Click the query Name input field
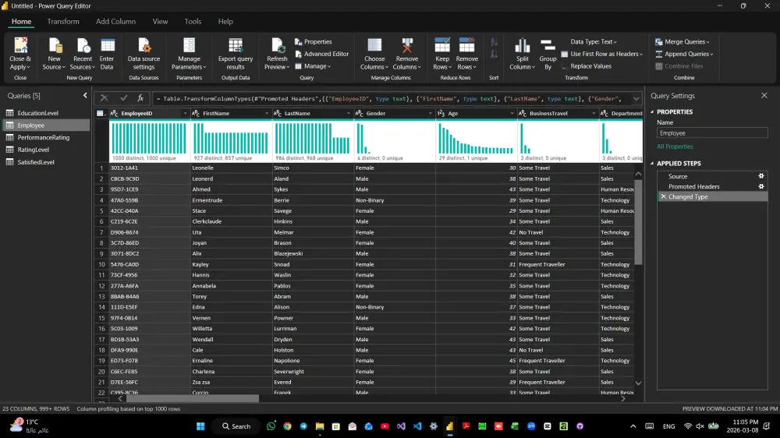 (x=712, y=133)
